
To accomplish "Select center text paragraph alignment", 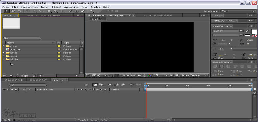I will pyautogui.click(x=221, y=66).
